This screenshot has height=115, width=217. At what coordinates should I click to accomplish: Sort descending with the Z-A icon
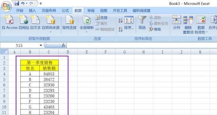[120, 29]
